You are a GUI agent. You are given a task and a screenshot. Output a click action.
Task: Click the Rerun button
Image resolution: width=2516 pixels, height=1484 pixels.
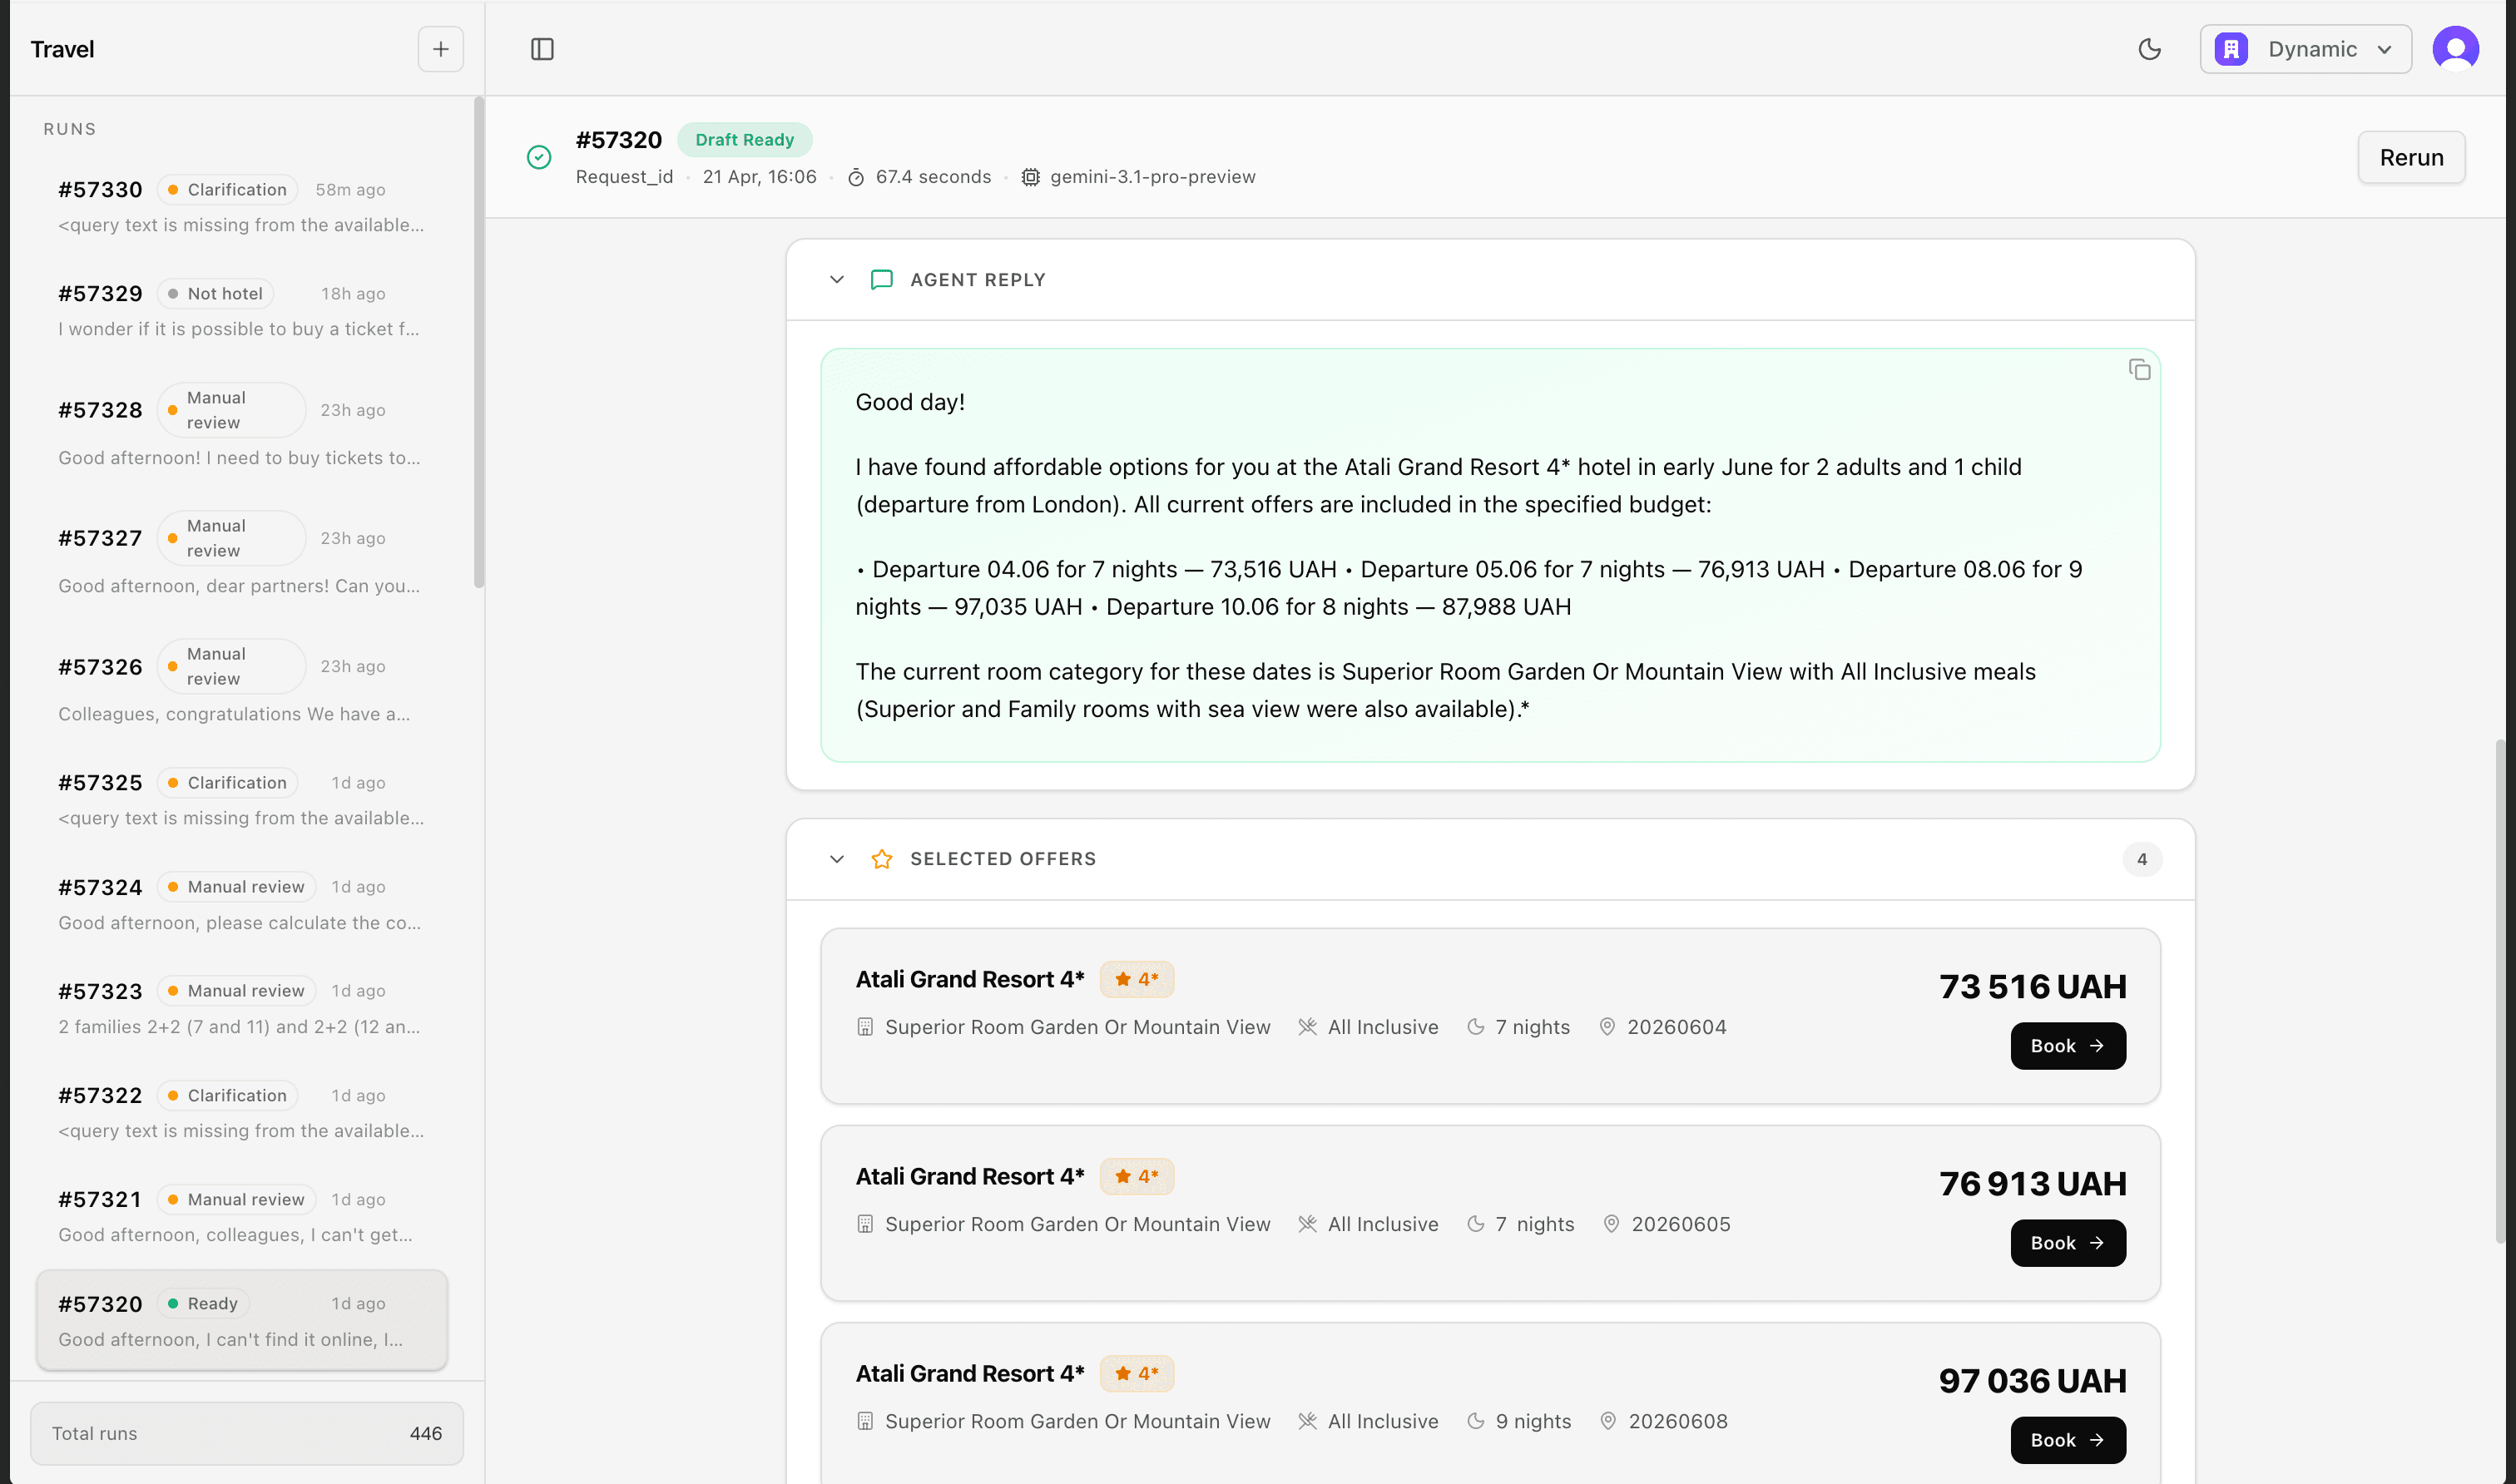tap(2410, 157)
